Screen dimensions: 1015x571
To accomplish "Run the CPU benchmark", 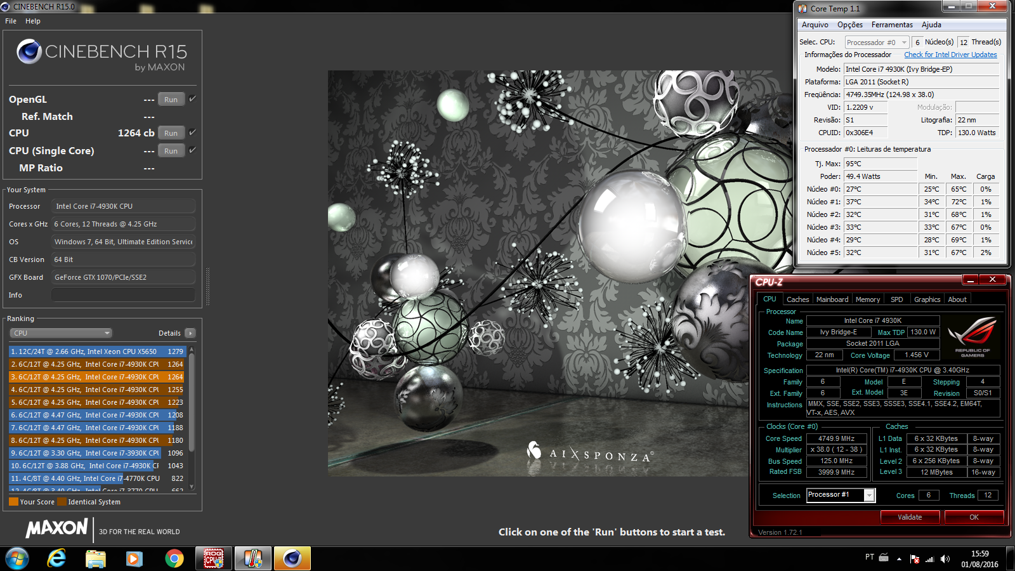I will [x=171, y=133].
